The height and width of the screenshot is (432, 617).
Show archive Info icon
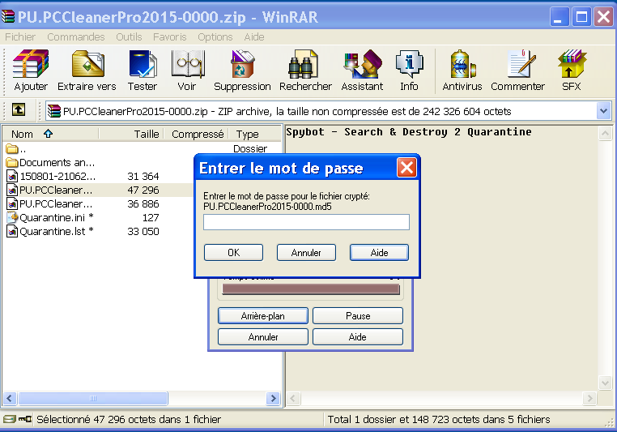409,64
